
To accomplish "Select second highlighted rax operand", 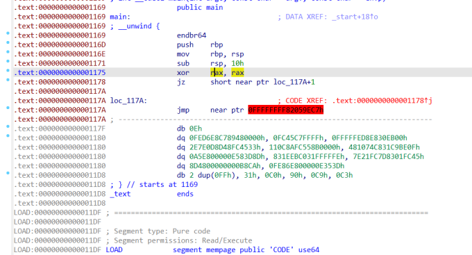I will coord(237,73).
